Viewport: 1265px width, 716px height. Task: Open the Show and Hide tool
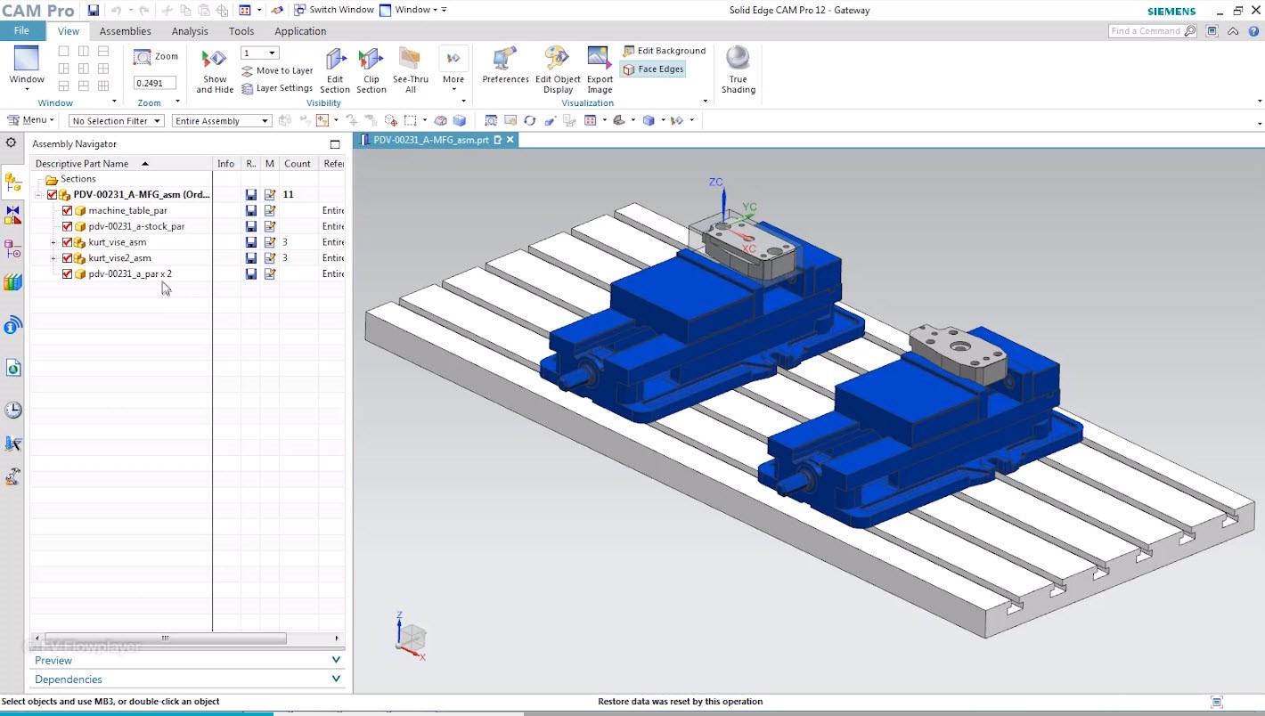pyautogui.click(x=213, y=69)
